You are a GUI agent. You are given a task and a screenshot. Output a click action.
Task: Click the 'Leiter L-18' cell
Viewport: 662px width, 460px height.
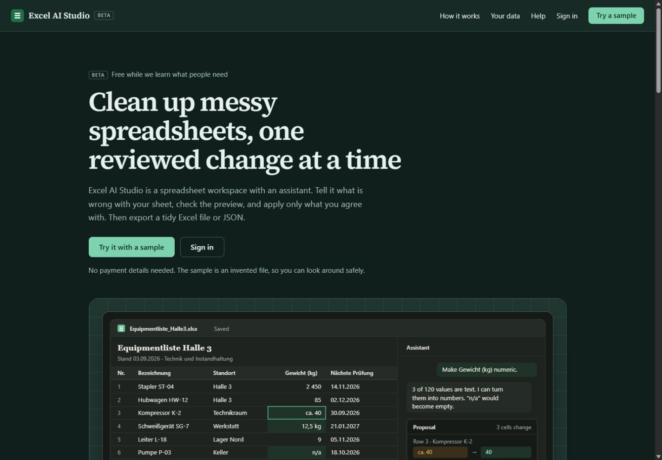tap(152, 439)
